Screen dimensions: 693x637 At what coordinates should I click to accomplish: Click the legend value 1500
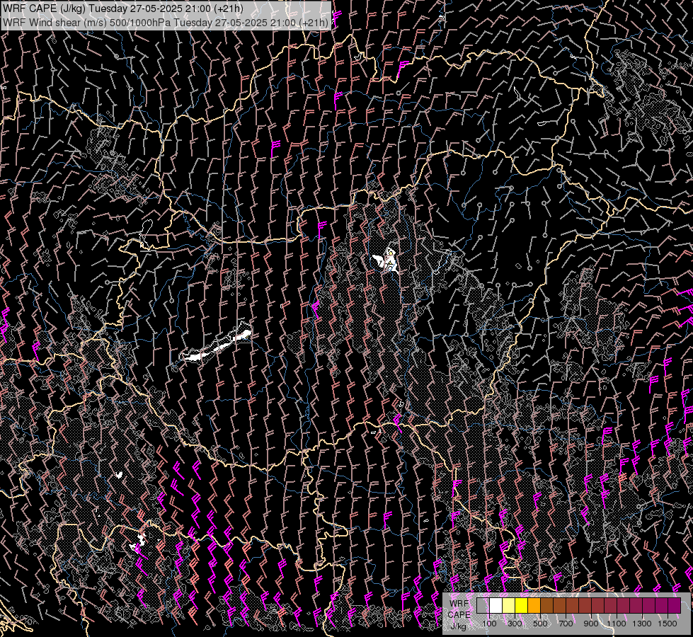pos(668,624)
